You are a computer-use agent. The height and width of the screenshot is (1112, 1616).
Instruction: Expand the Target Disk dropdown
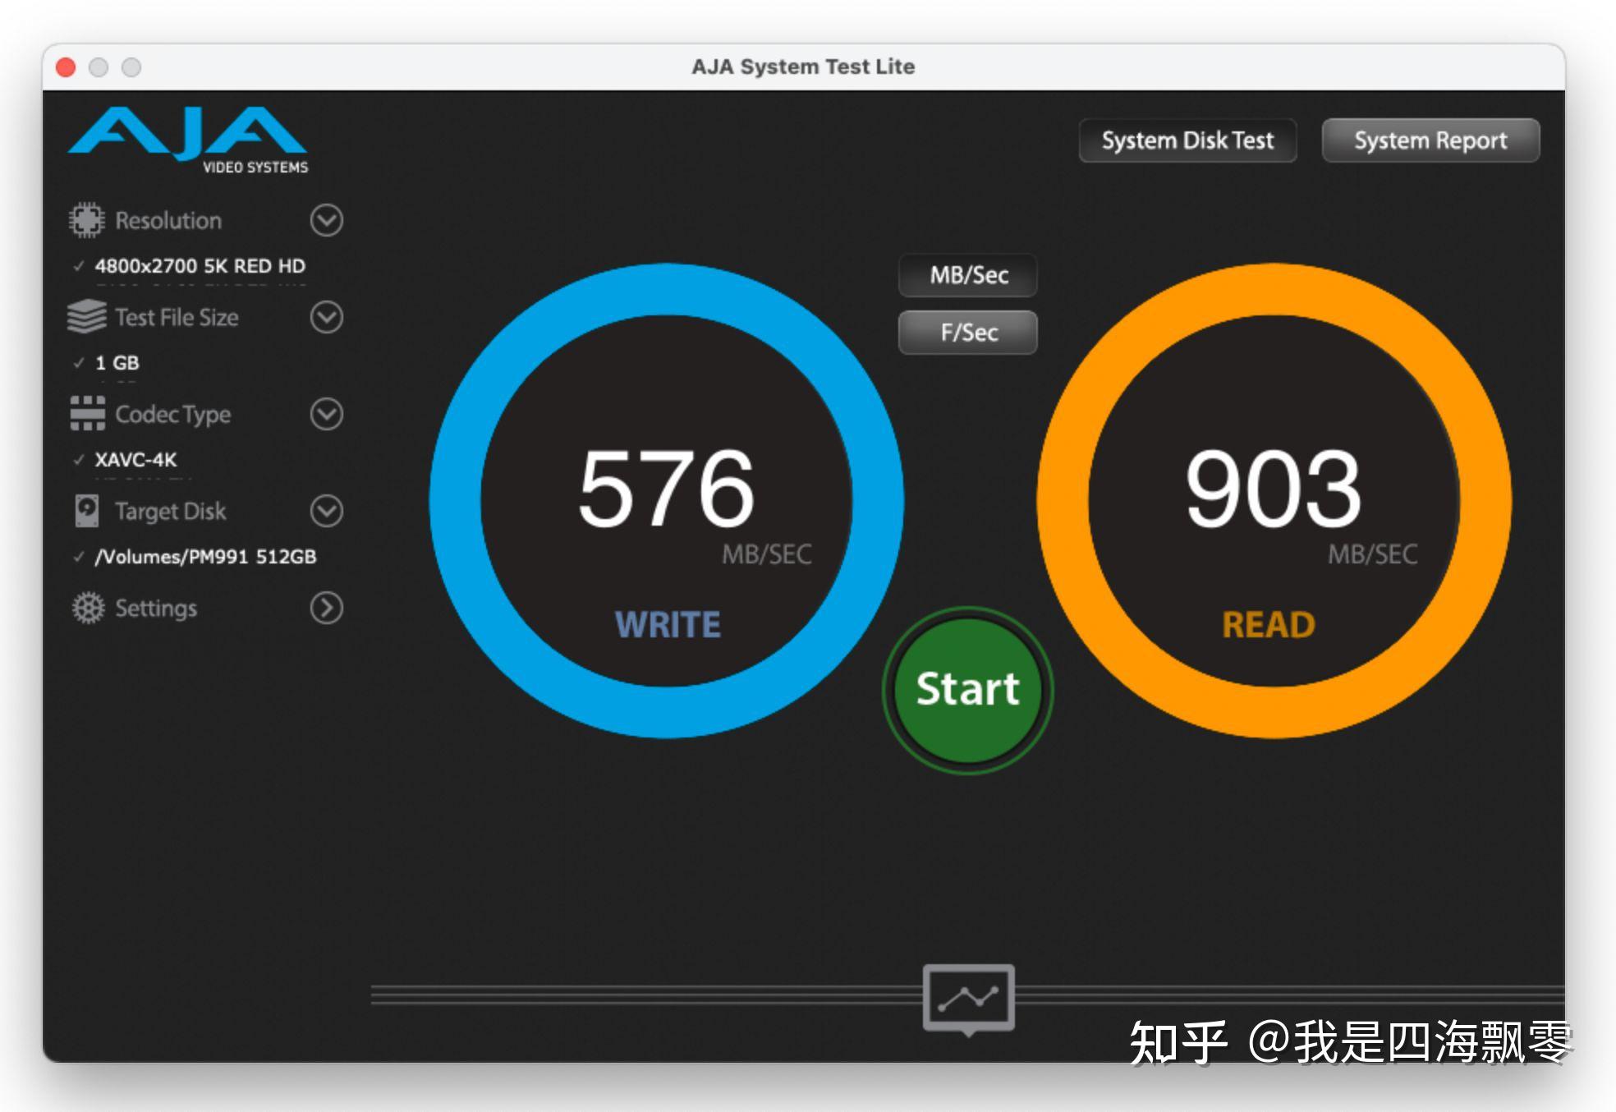pos(325,511)
